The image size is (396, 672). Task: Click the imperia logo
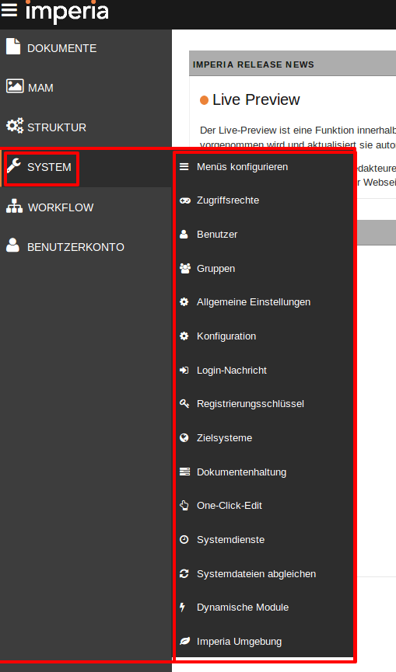click(66, 12)
